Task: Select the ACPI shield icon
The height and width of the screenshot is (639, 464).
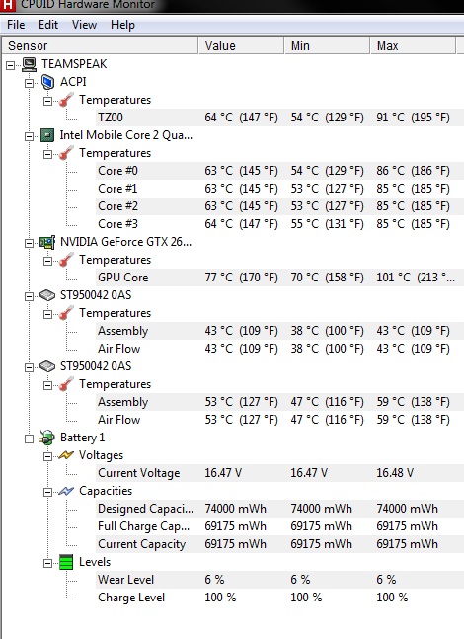Action: tap(47, 82)
